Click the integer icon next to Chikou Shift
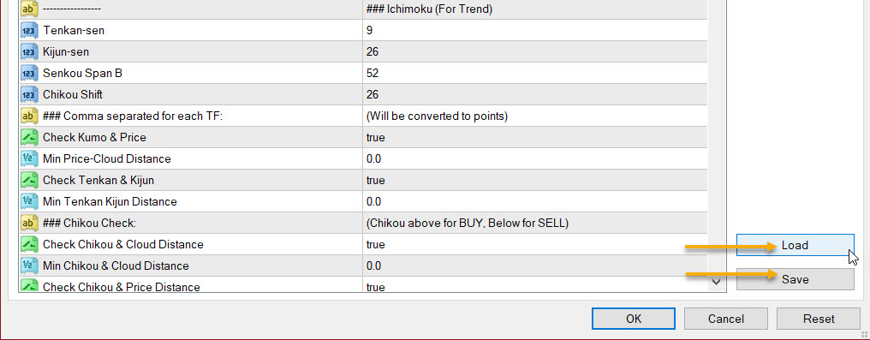Viewport: 870px width, 340px height. (29, 94)
